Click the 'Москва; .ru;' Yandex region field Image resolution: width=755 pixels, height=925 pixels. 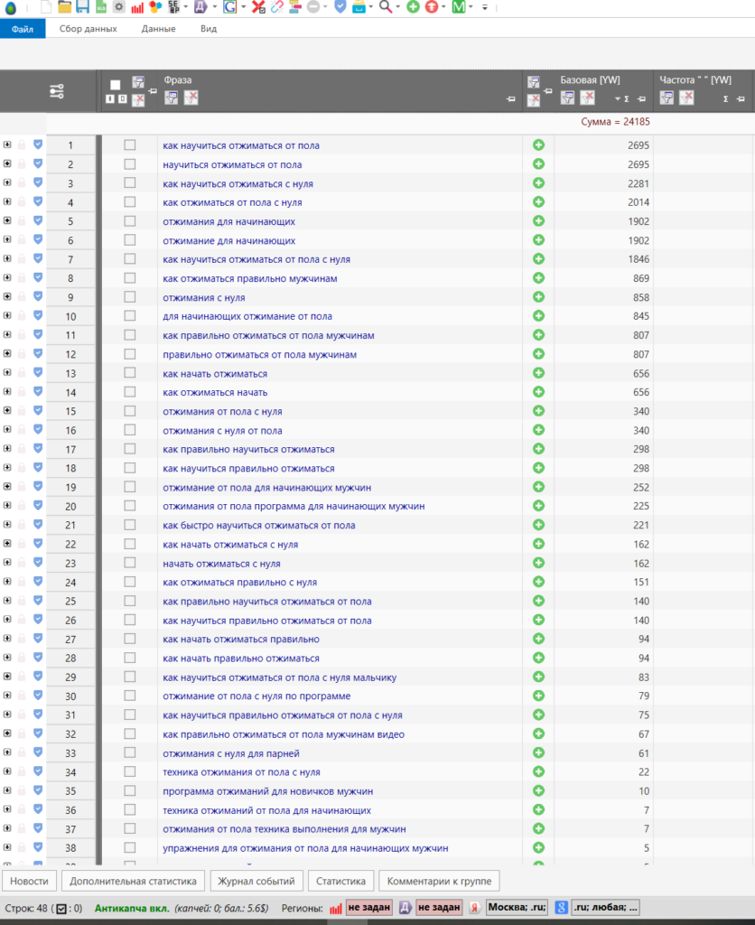(x=517, y=908)
